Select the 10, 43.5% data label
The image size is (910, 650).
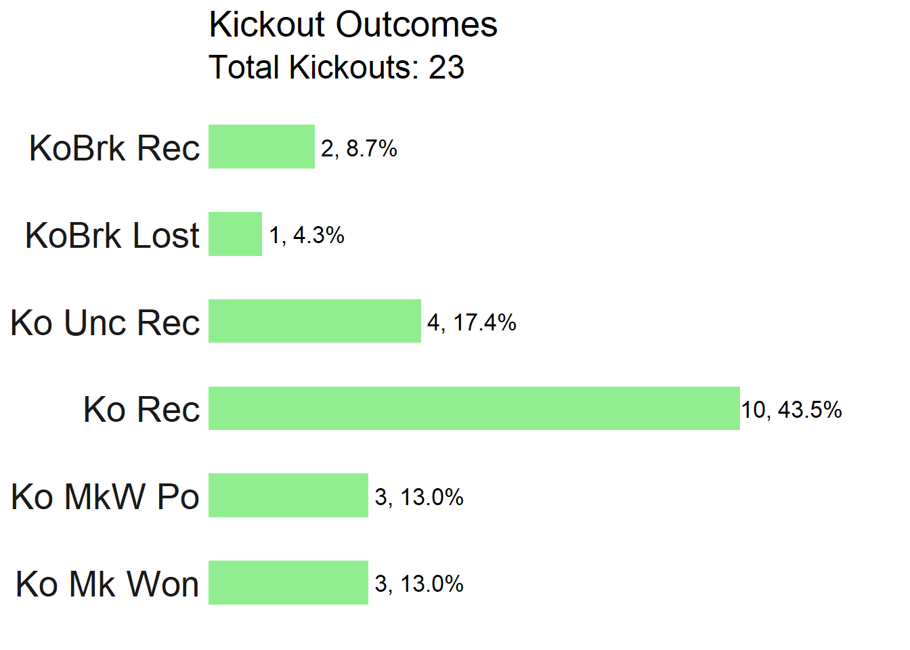[x=792, y=410]
